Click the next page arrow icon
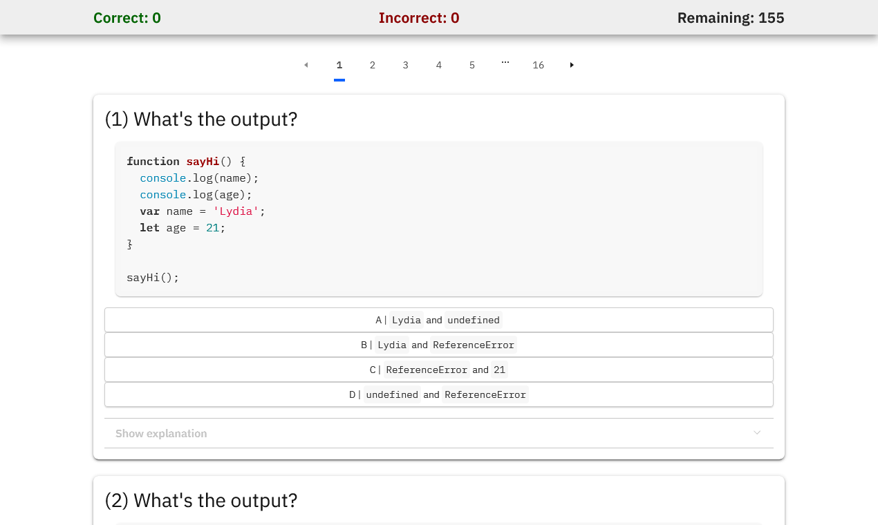 click(x=571, y=64)
